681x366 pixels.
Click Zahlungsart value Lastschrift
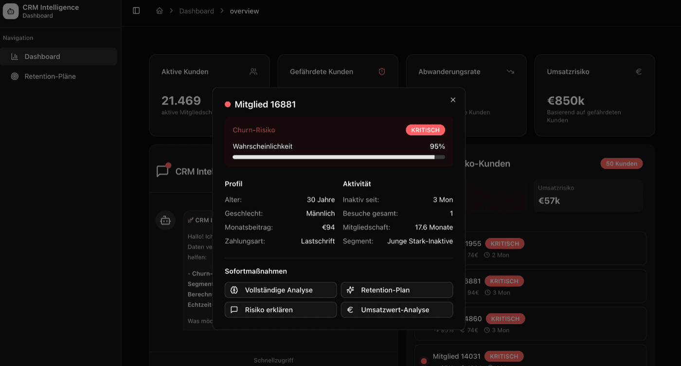[x=318, y=241]
